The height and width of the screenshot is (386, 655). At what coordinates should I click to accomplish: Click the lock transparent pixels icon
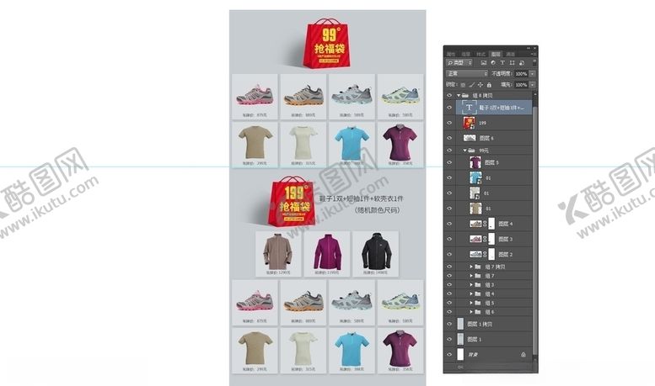click(464, 84)
